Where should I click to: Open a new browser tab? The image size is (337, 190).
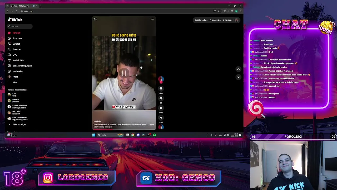(41, 6)
